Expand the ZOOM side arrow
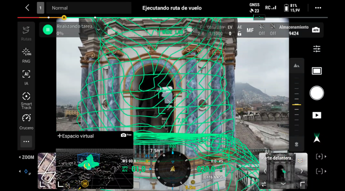Screen dimensions: 345x191 tap(20, 157)
